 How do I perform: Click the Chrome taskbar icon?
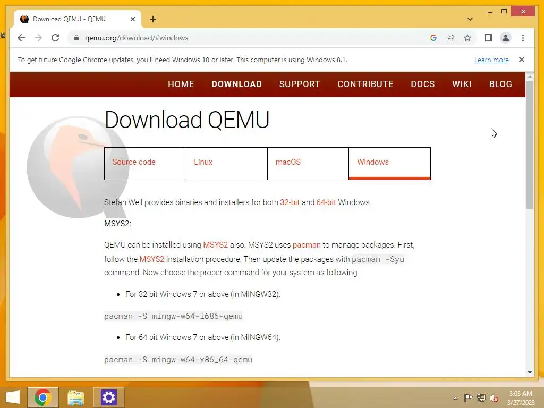pyautogui.click(x=43, y=397)
